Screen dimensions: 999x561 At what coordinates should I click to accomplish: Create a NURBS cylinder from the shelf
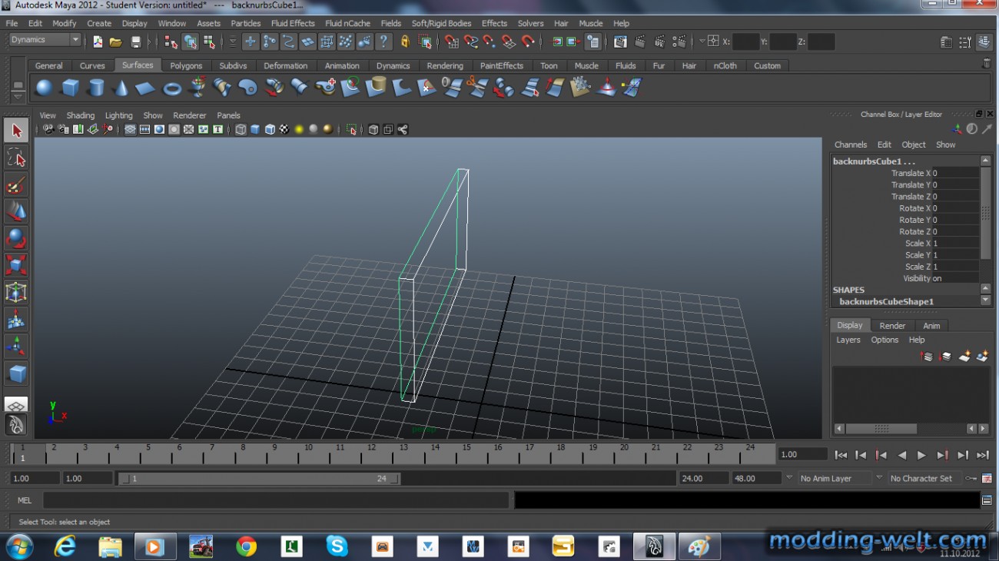pos(96,88)
